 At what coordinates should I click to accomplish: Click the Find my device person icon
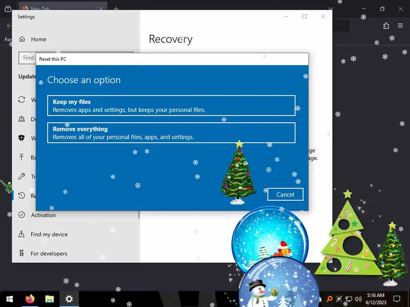22,234
